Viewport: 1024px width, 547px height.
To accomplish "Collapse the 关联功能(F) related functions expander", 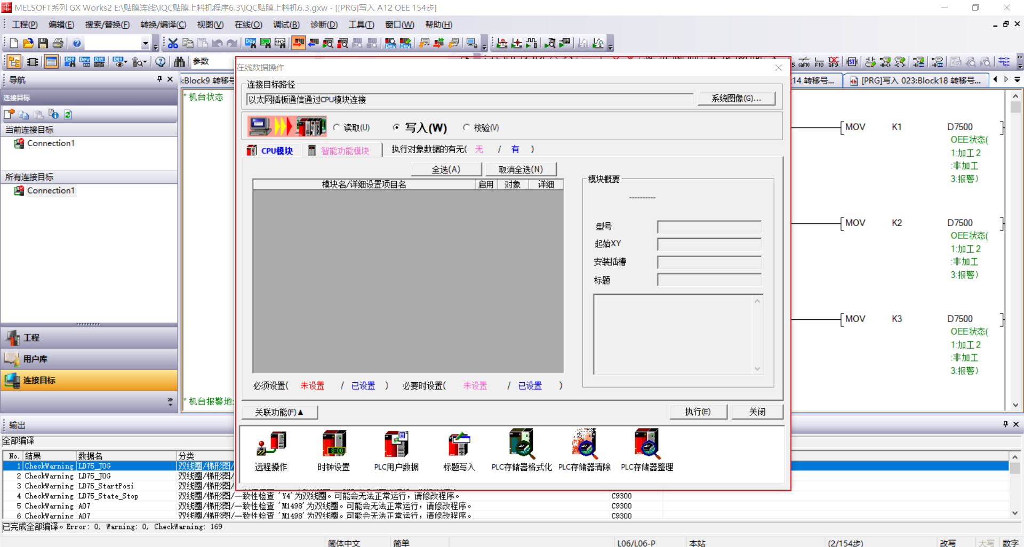I will coord(279,412).
